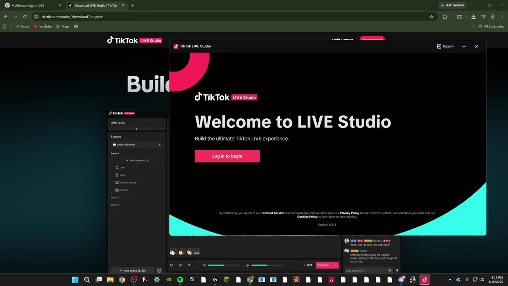Open the Gmail bookmark

[23, 27]
